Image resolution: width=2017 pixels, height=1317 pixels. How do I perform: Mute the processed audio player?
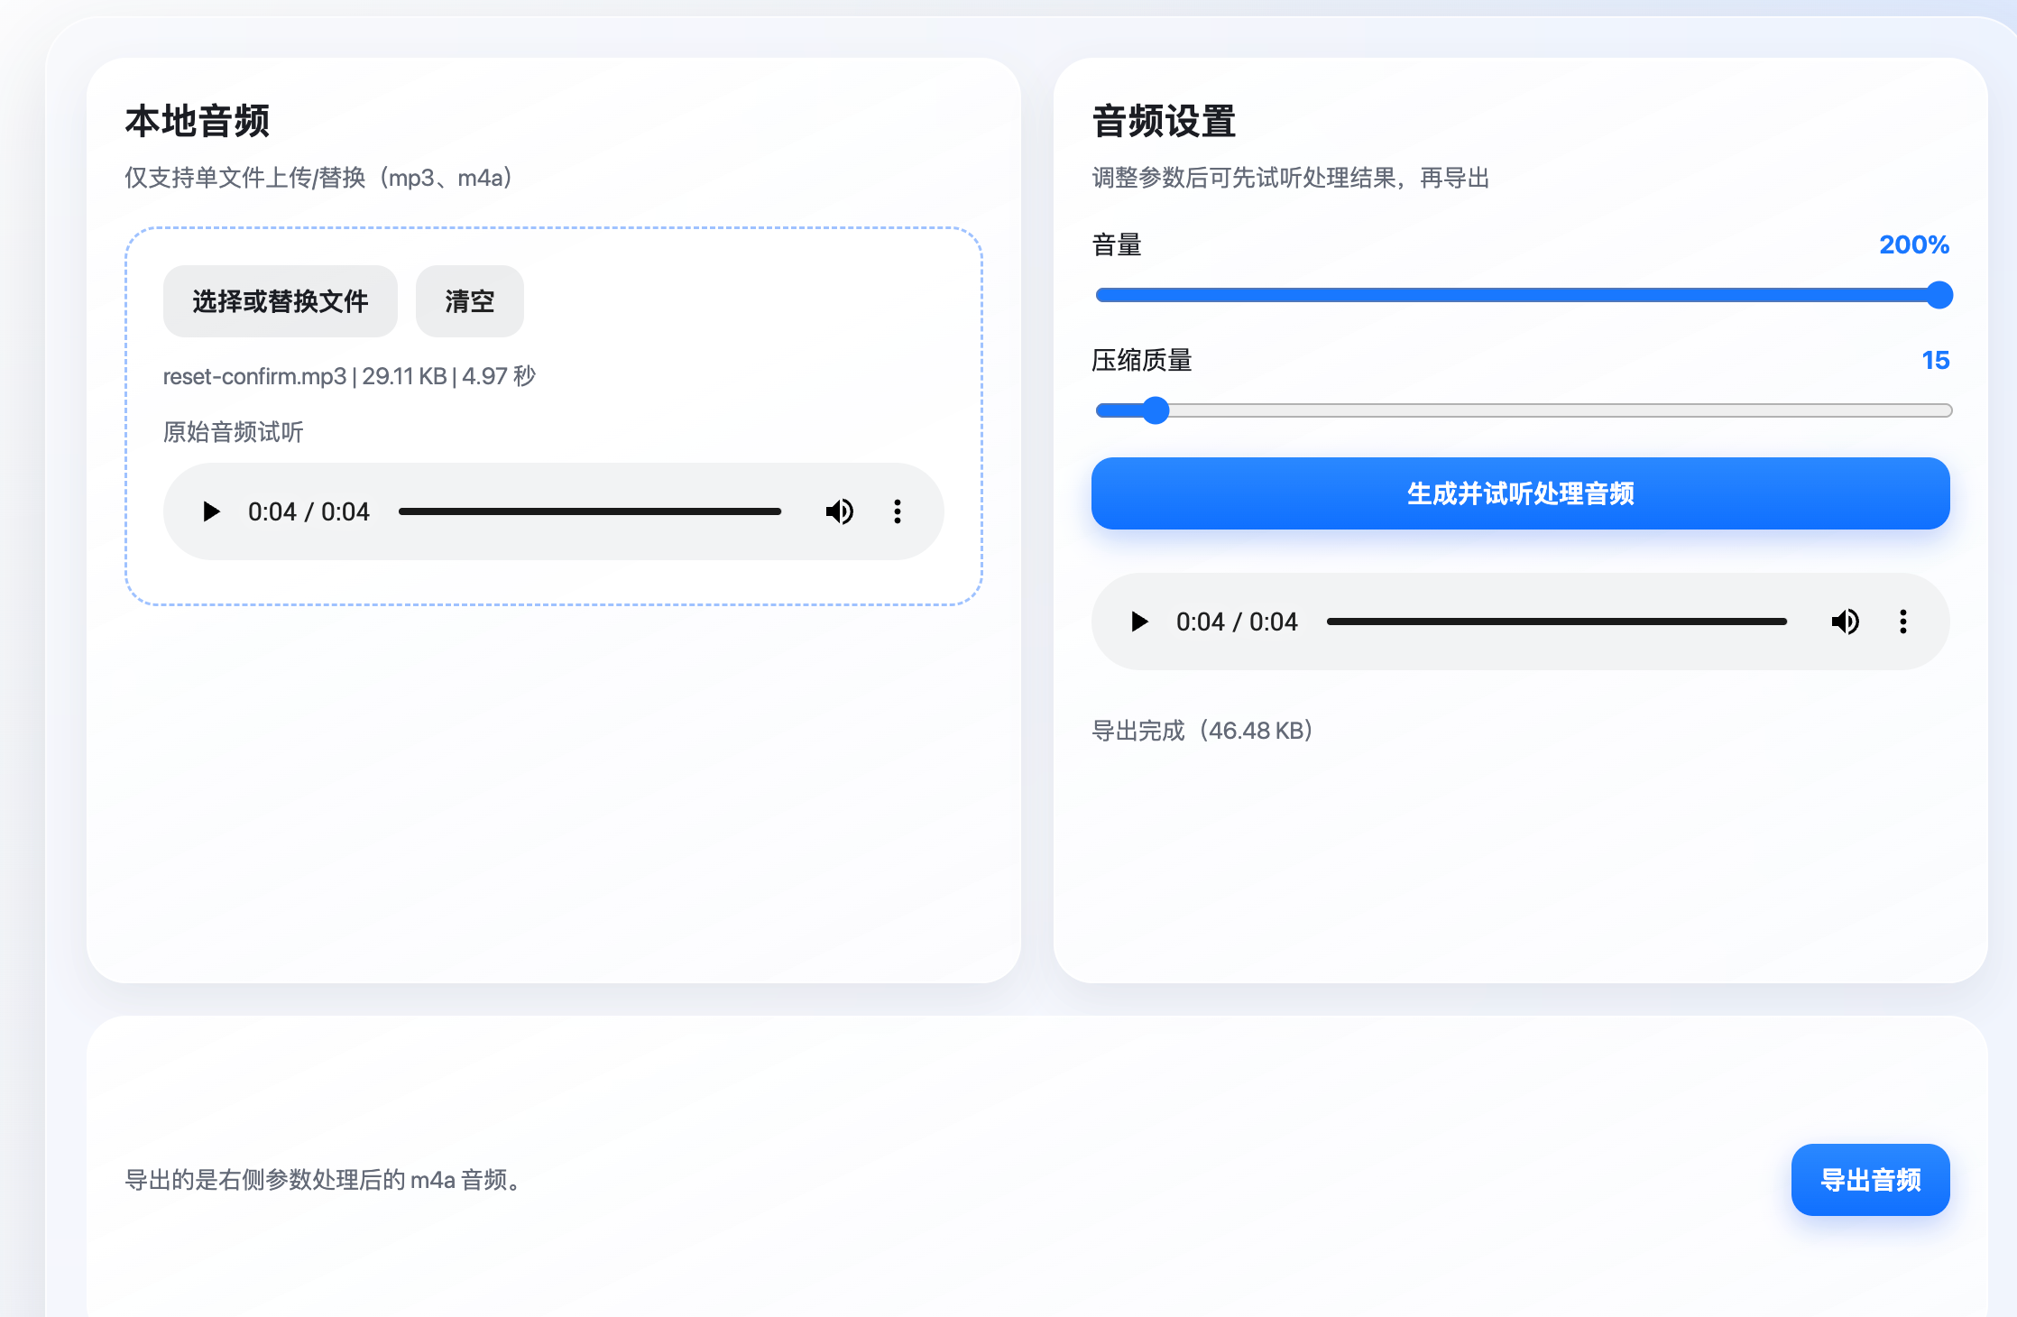coord(1845,622)
